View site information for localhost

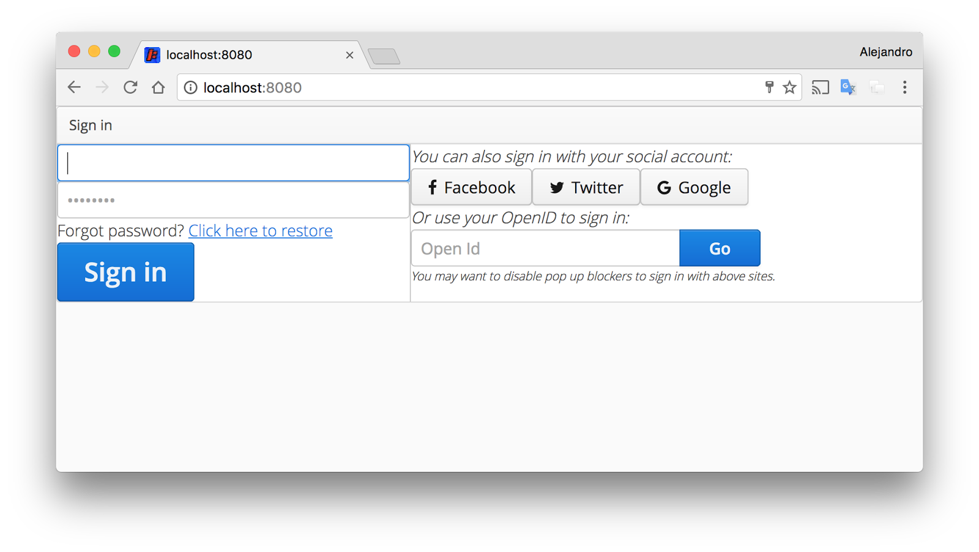(191, 88)
